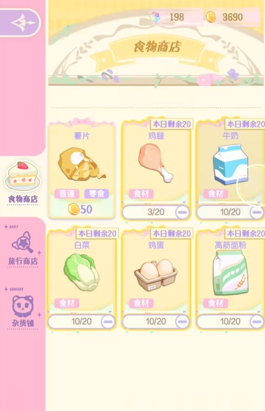Viewport: 265px width, 411px height.
Task: Tap the gold coin balance icon
Action: [x=211, y=17]
